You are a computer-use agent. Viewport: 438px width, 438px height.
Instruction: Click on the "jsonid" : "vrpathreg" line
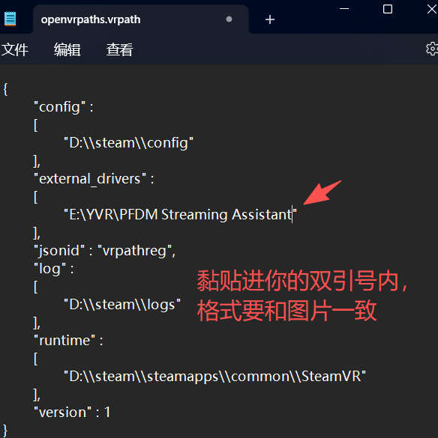(104, 250)
